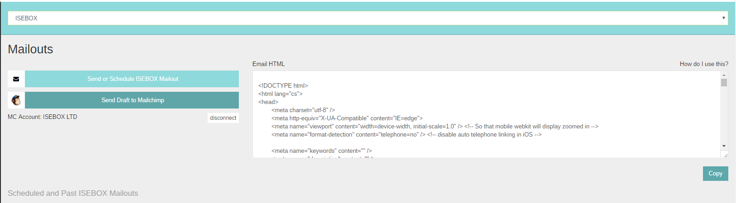Viewport: 736px width, 203px height.
Task: Click the keywords meta tag line
Action: click(x=321, y=151)
